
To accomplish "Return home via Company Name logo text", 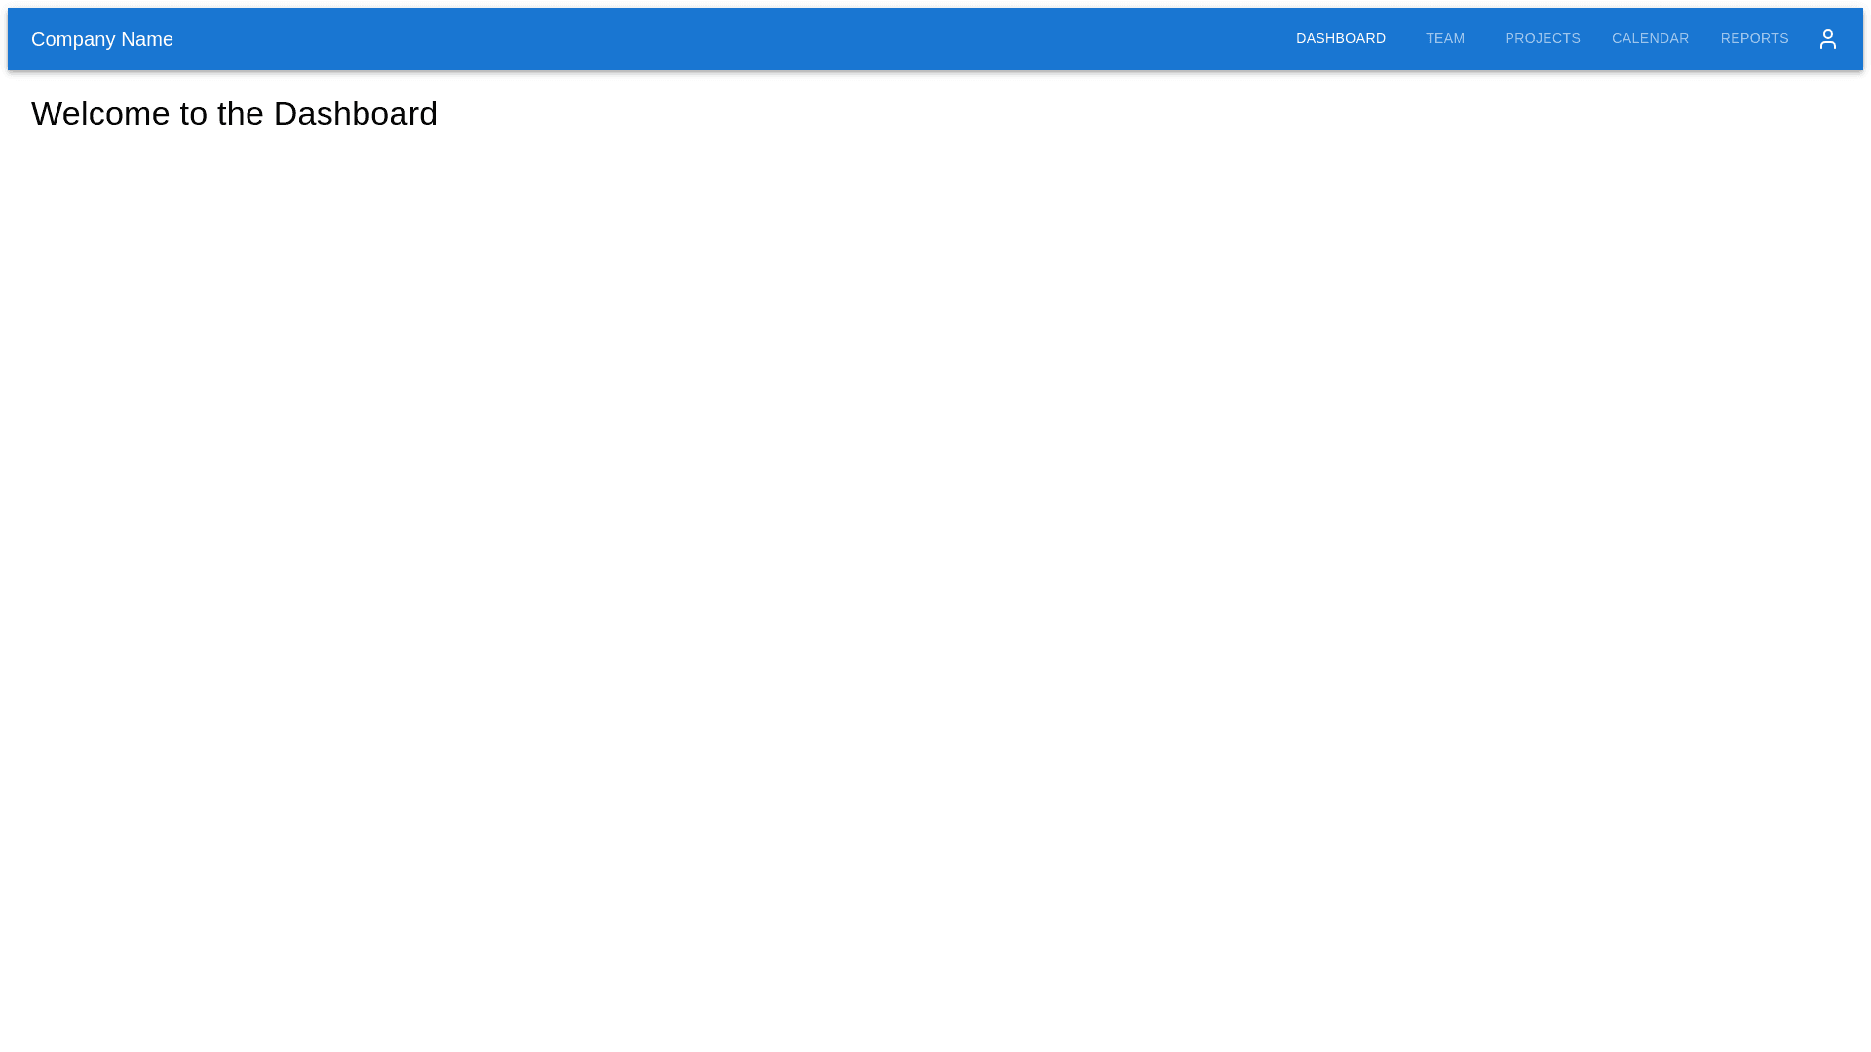I will (x=102, y=39).
